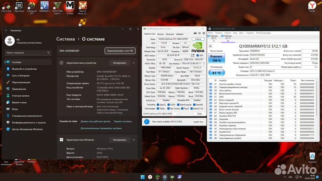Click the NVIDIA logo in GPU-Z
The width and height of the screenshot is (322, 181).
tap(198, 47)
